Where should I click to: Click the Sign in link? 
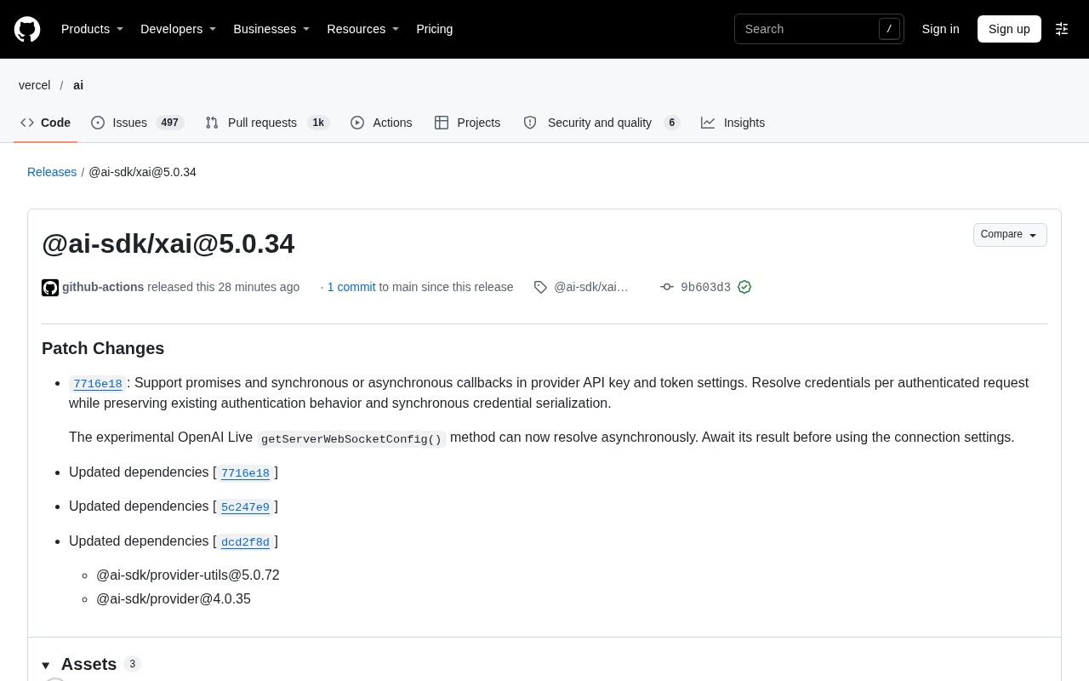click(x=941, y=29)
